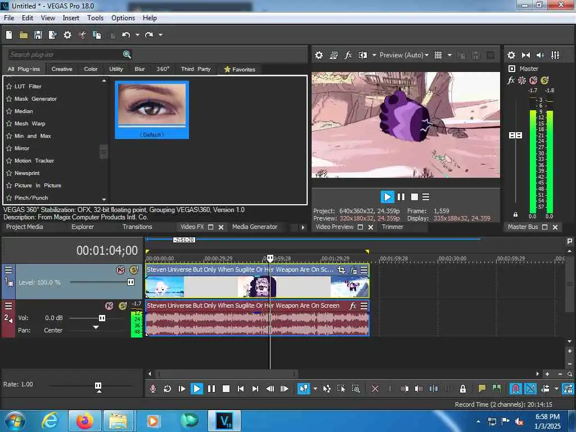This screenshot has height=432, width=576.
Task: Toggle Automatic Crossfades in timeline toolbar
Action: tap(530, 389)
